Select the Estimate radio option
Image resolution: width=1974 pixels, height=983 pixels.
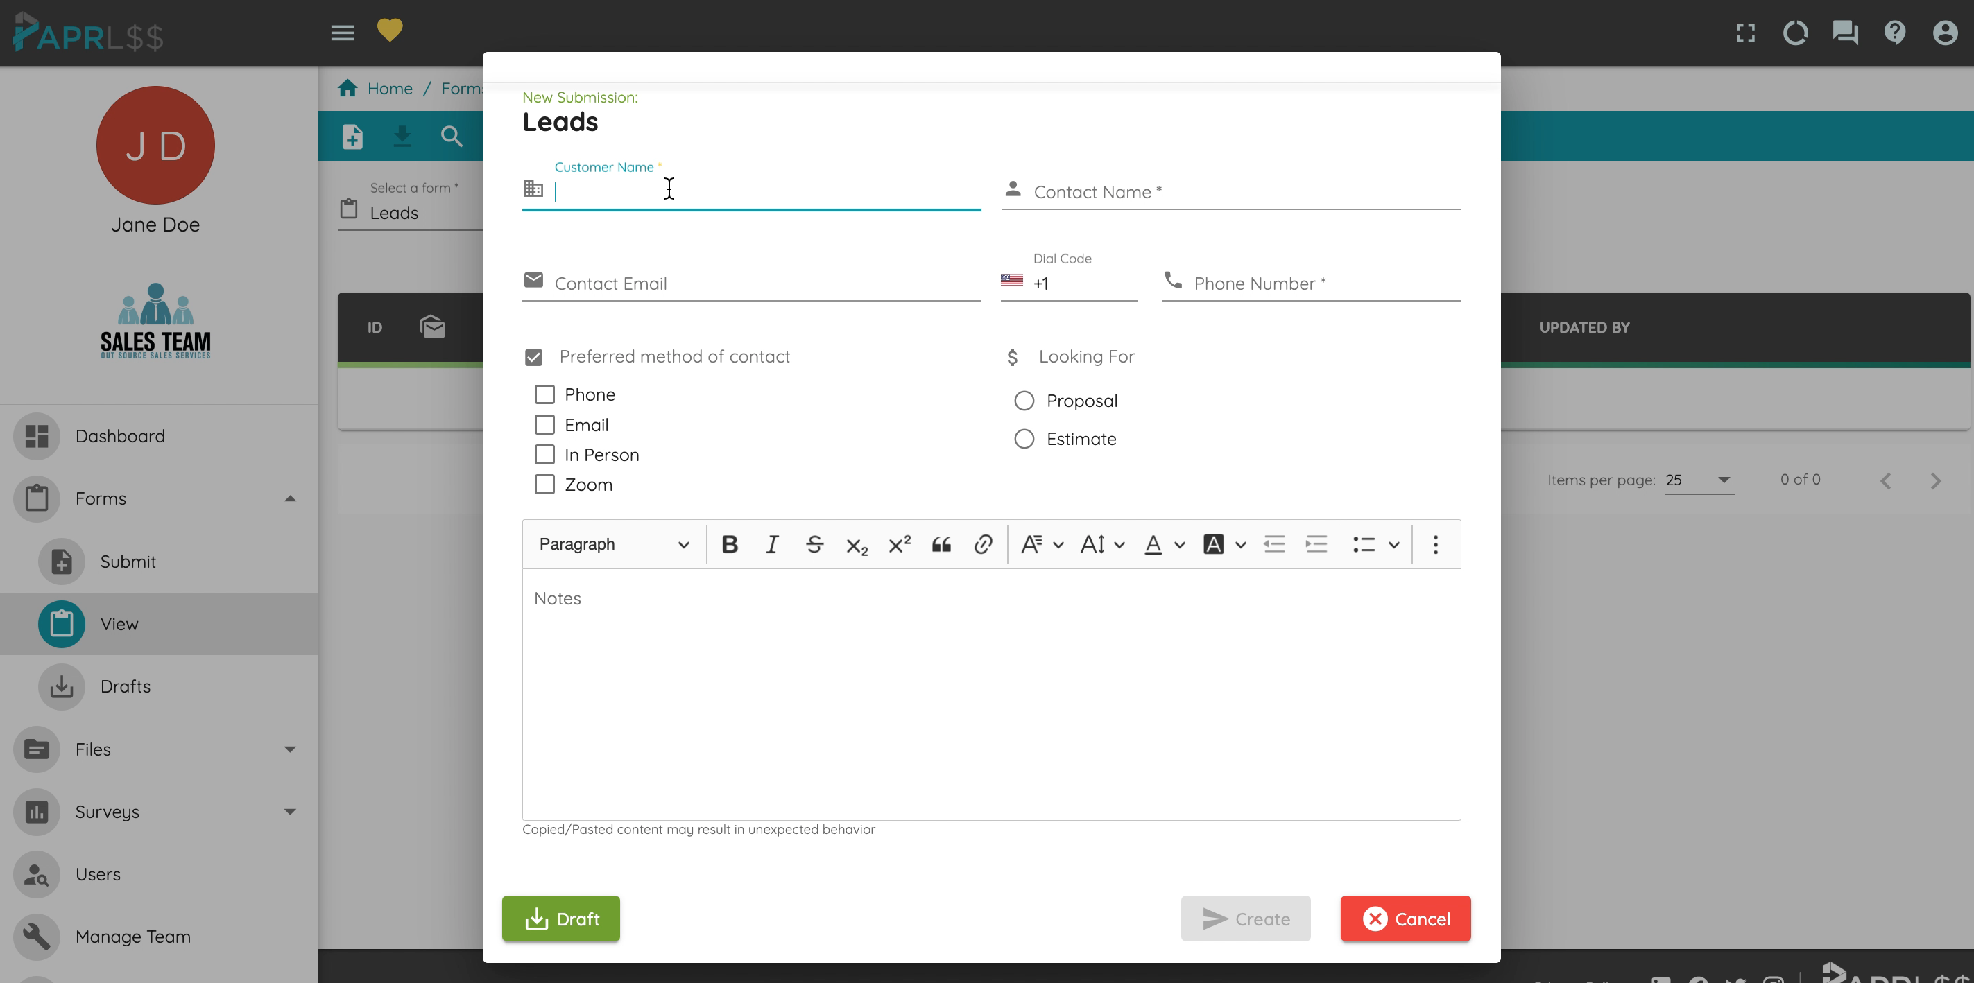1024,439
